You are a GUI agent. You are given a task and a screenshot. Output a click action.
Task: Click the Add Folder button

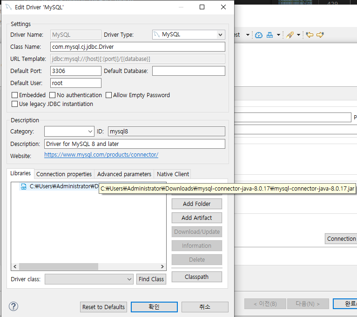pos(197,204)
